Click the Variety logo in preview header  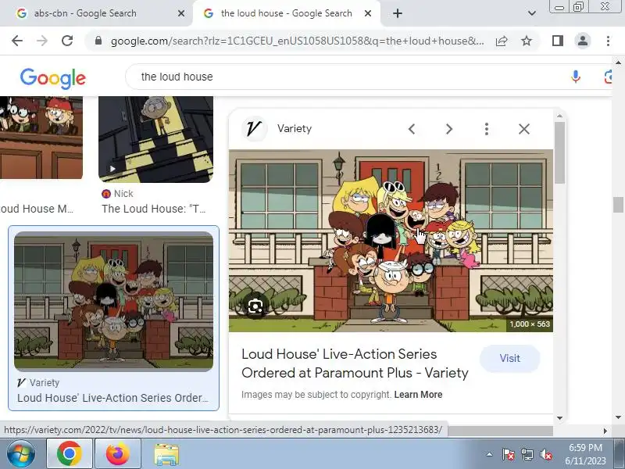point(255,129)
